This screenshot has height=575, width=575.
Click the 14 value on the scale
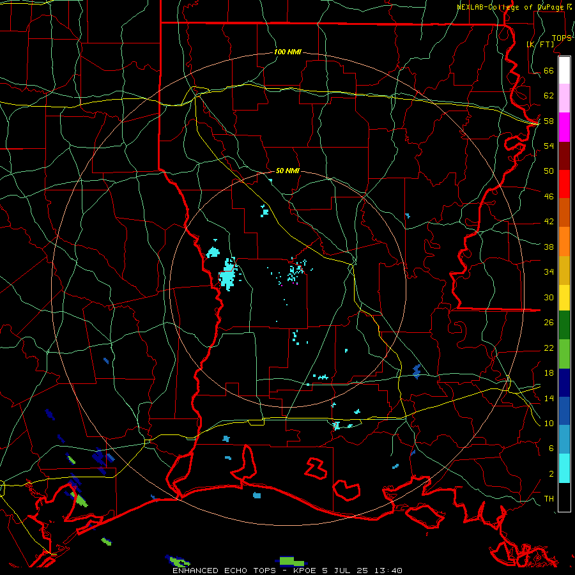[x=549, y=398]
